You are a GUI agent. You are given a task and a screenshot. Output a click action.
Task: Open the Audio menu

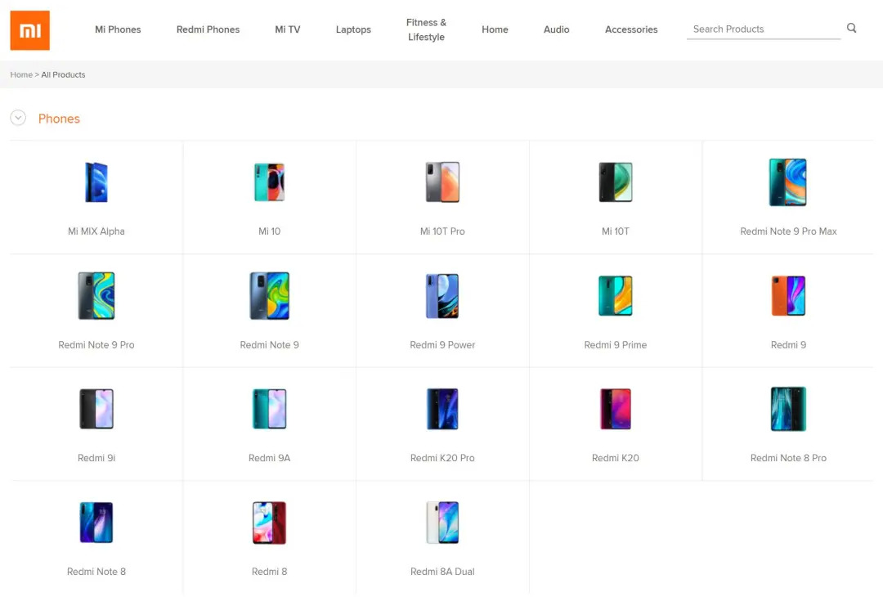(557, 29)
